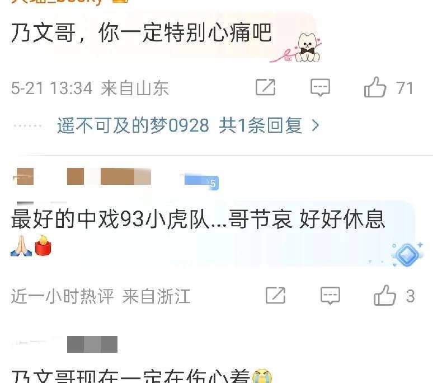Share the 中戏93小虎队 comment
This screenshot has width=433, height=383.
275,296
